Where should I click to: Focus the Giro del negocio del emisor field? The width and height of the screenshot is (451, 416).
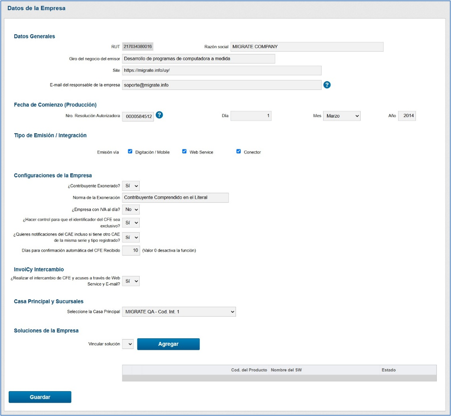coord(198,59)
